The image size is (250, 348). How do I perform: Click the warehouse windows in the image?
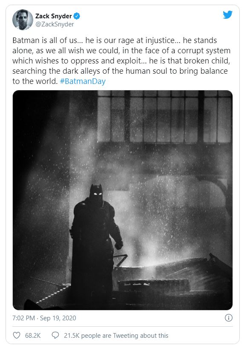(x=164, y=116)
